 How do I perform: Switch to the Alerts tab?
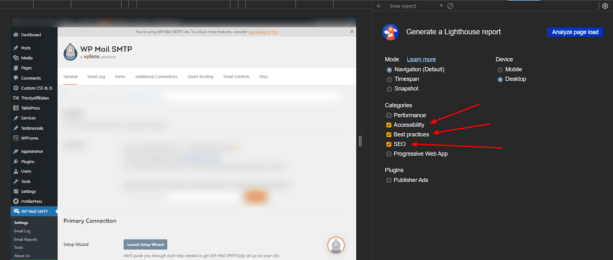pos(120,76)
